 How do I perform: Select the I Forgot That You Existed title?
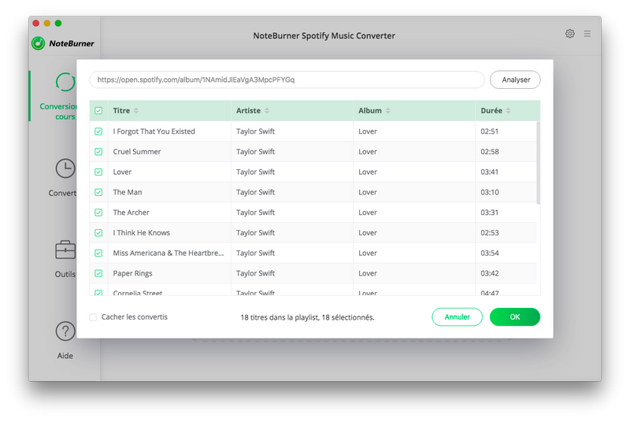point(154,131)
